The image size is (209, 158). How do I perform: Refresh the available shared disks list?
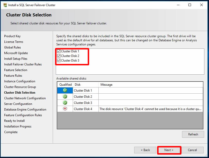point(193,134)
